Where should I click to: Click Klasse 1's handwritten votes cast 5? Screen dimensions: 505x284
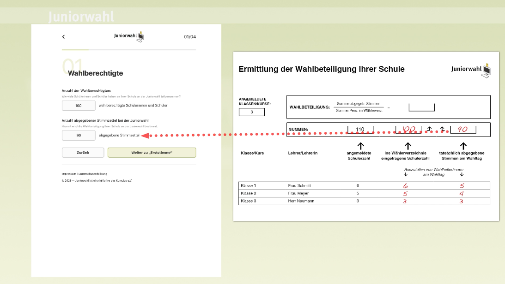tap(462, 186)
